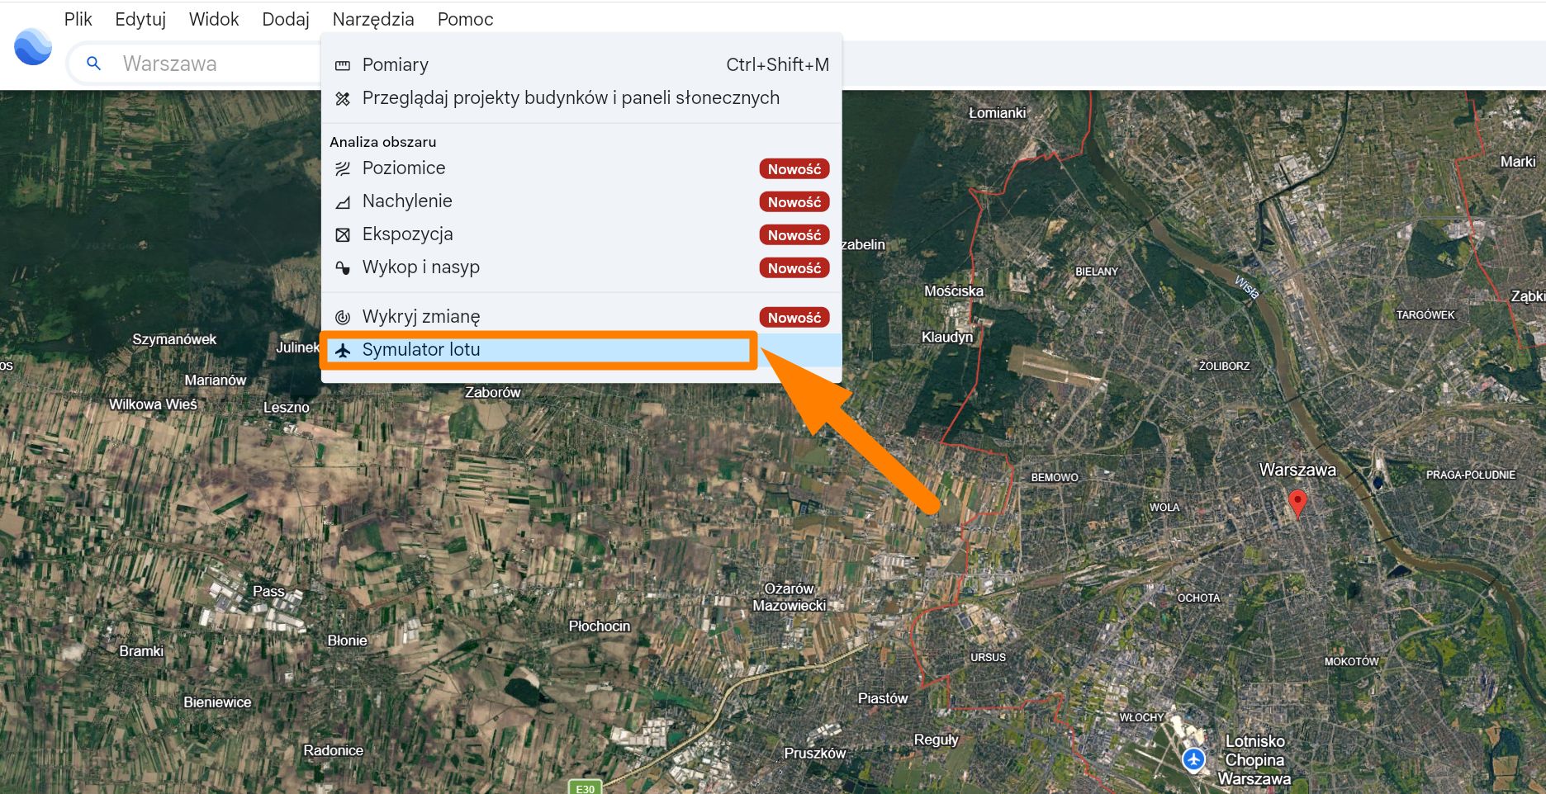Click the OCHOTA district label

pyautogui.click(x=1198, y=598)
